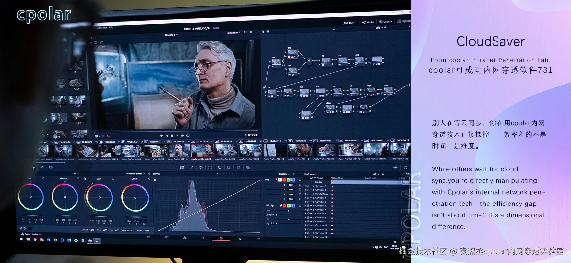Switch to the Color page tab
The height and width of the screenshot is (263, 571).
[221, 239]
